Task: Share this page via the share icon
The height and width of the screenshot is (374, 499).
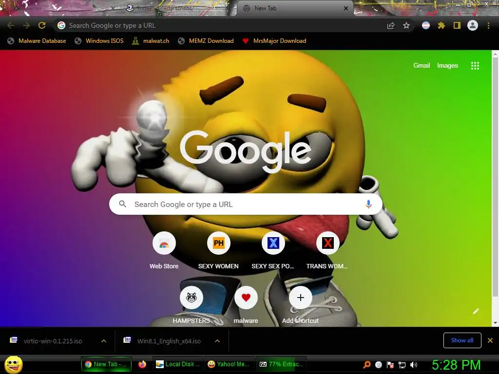Action: click(391, 25)
